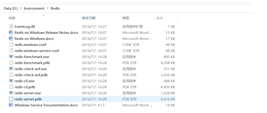Image resolution: width=267 pixels, height=113 pixels.
Task: Click the 2016/7/1 9:17 modified date
Action: [x=93, y=105]
